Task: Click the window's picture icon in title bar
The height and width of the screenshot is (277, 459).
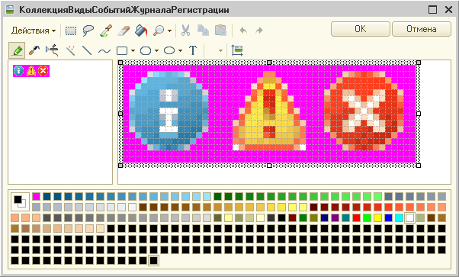Action: [10, 9]
